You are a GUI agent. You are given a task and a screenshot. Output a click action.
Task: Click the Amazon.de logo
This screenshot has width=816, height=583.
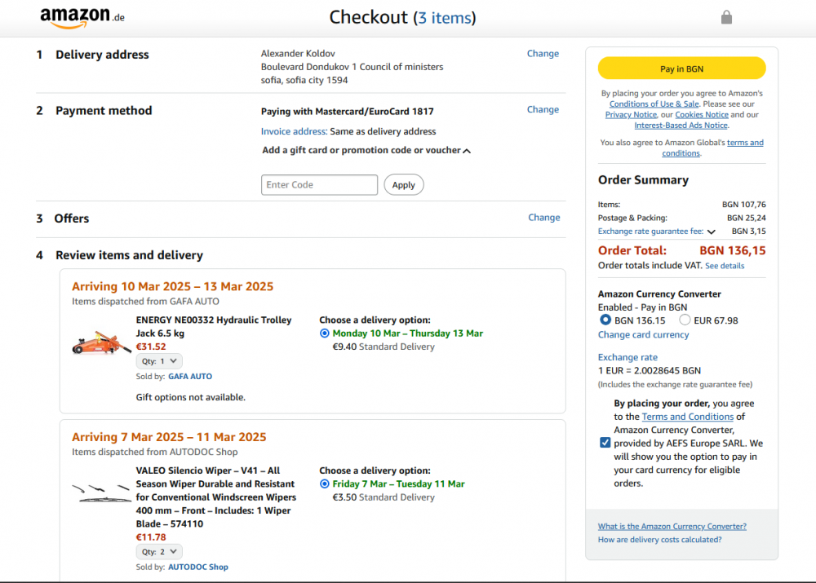(x=82, y=17)
